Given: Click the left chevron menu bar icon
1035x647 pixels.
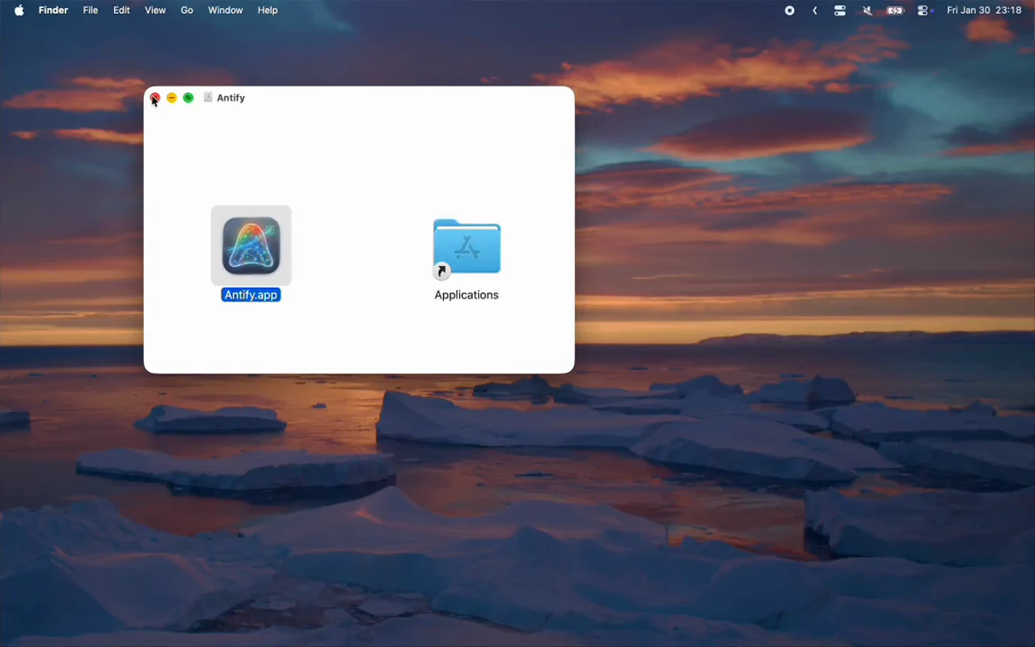Looking at the screenshot, I should click(814, 11).
